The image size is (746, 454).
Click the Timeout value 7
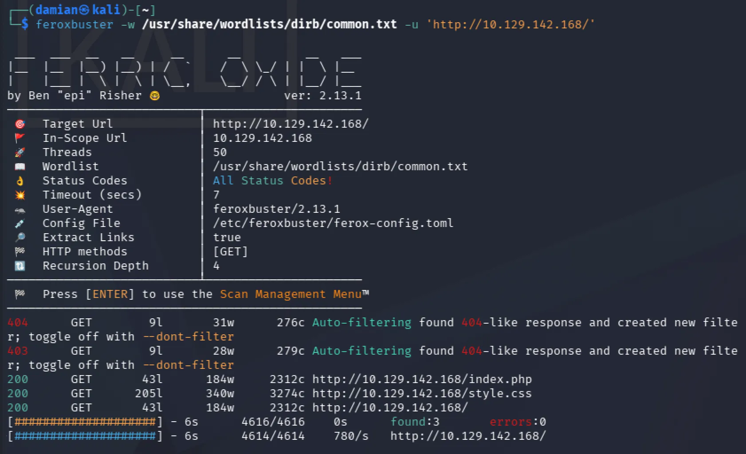pos(216,195)
